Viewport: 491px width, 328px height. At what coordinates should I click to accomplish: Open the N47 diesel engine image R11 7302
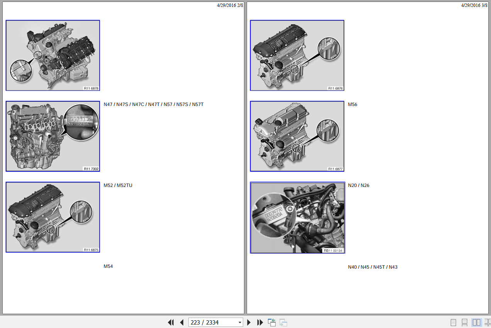tap(53, 136)
